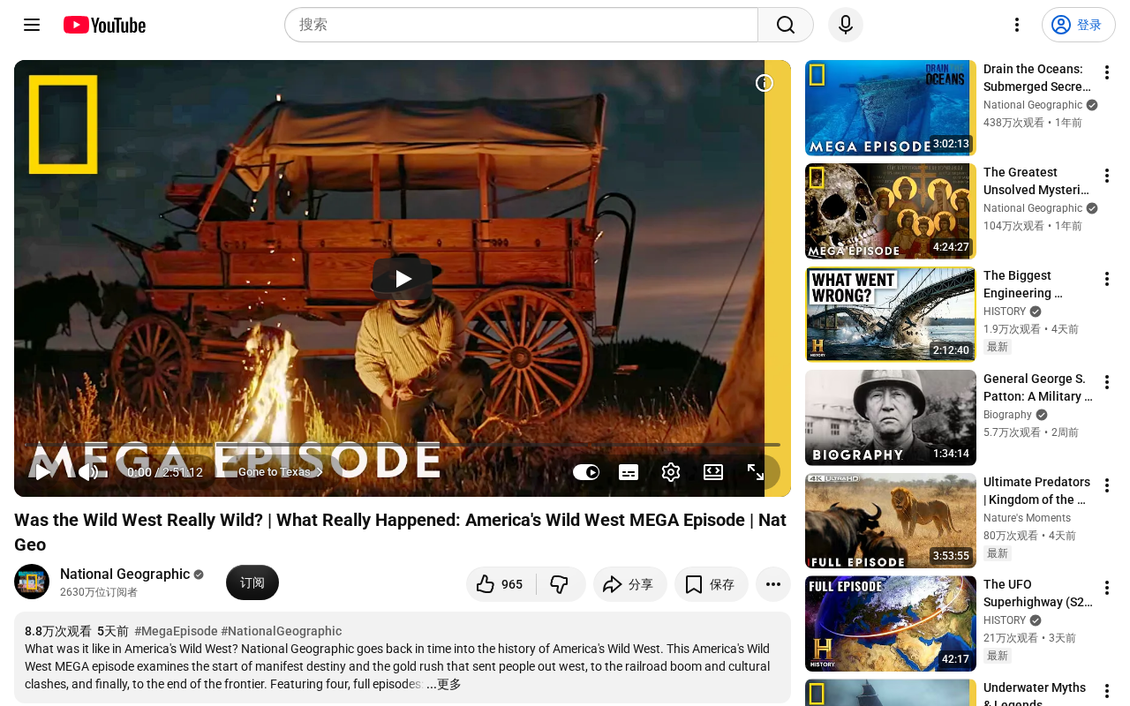Open Greatest Unsolved Mysteries thumbnail

click(x=891, y=211)
